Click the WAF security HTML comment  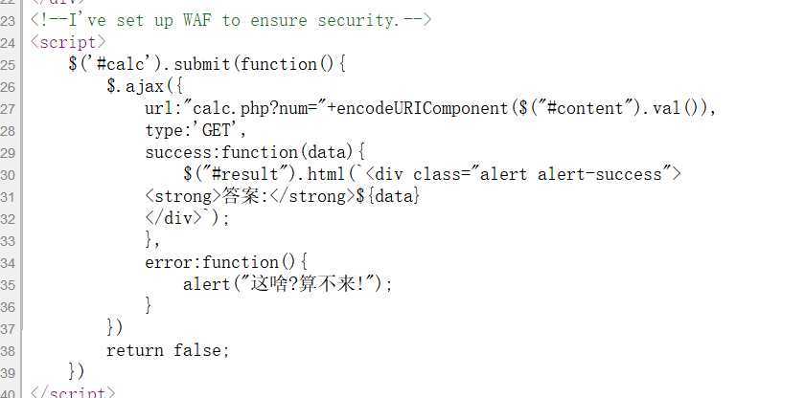(231, 20)
